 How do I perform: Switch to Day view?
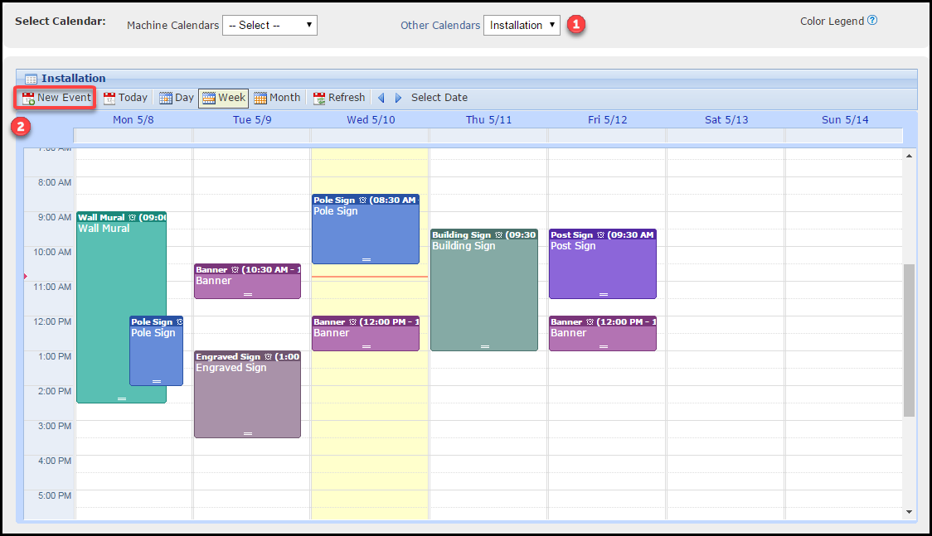(177, 98)
